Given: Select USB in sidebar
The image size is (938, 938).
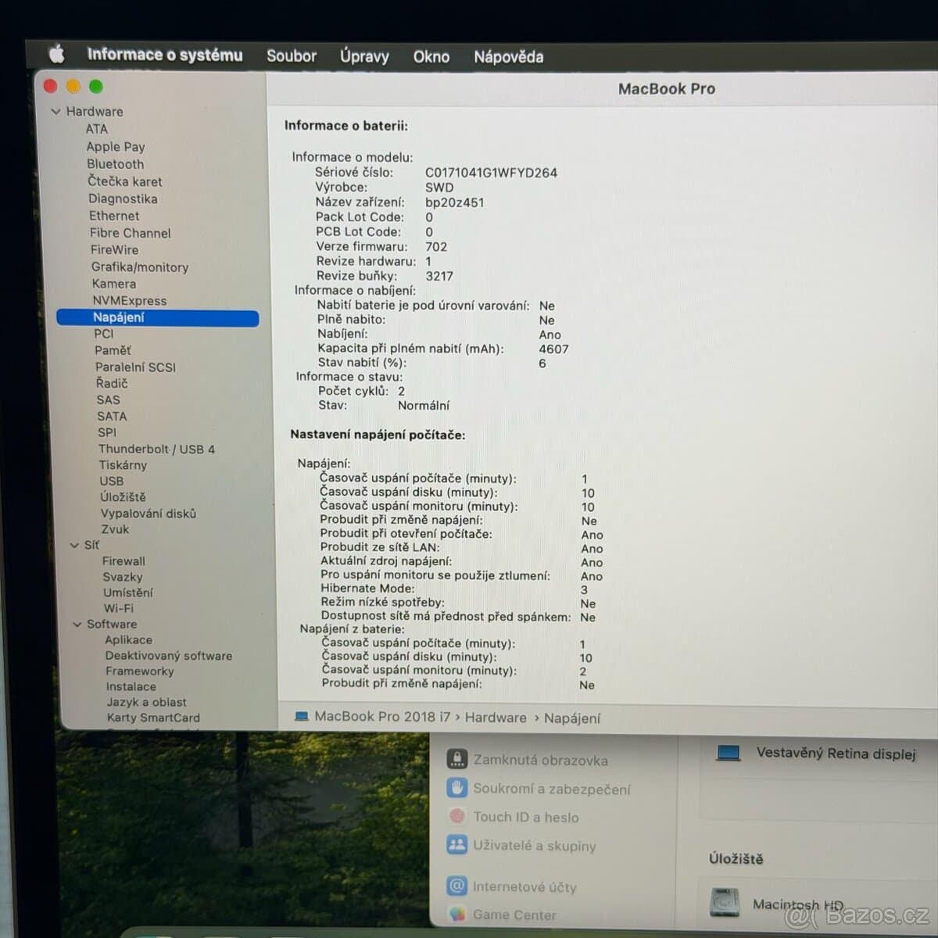Looking at the screenshot, I should [x=112, y=482].
